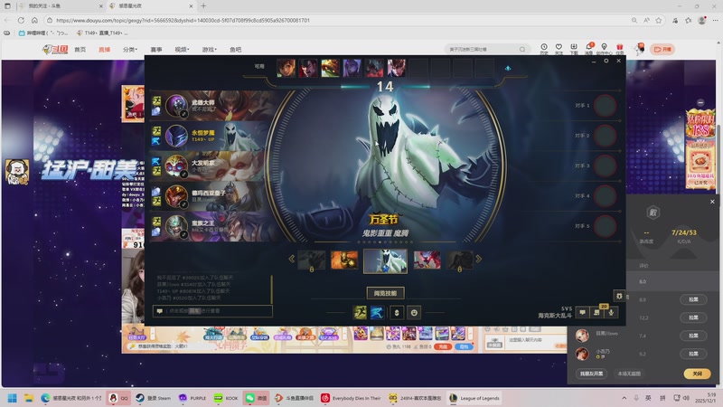Open Douyu messages bell icon
Image resolution: width=723 pixels, height=407 pixels.
[589, 49]
